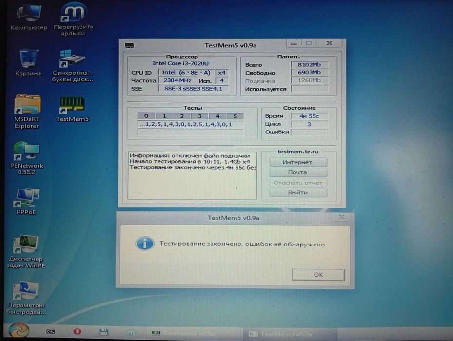Open the Перегрузить ярлыки shortcut
The image size is (453, 341).
[x=73, y=19]
